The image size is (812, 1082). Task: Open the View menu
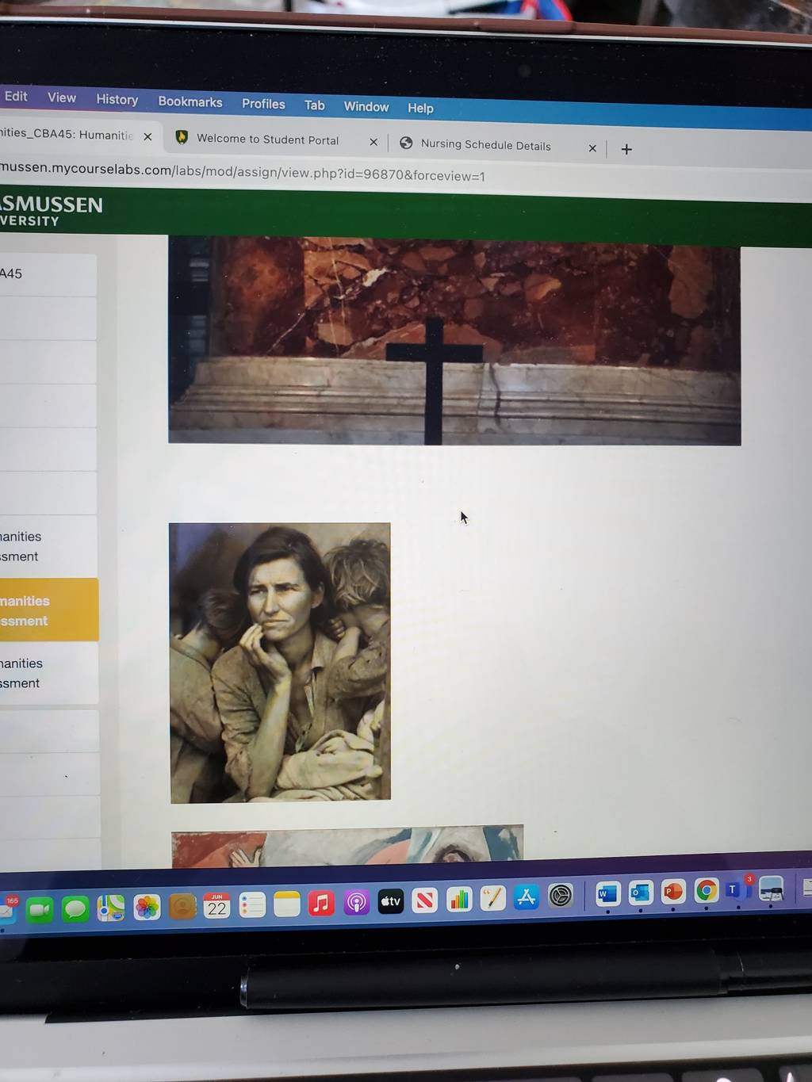coord(62,97)
